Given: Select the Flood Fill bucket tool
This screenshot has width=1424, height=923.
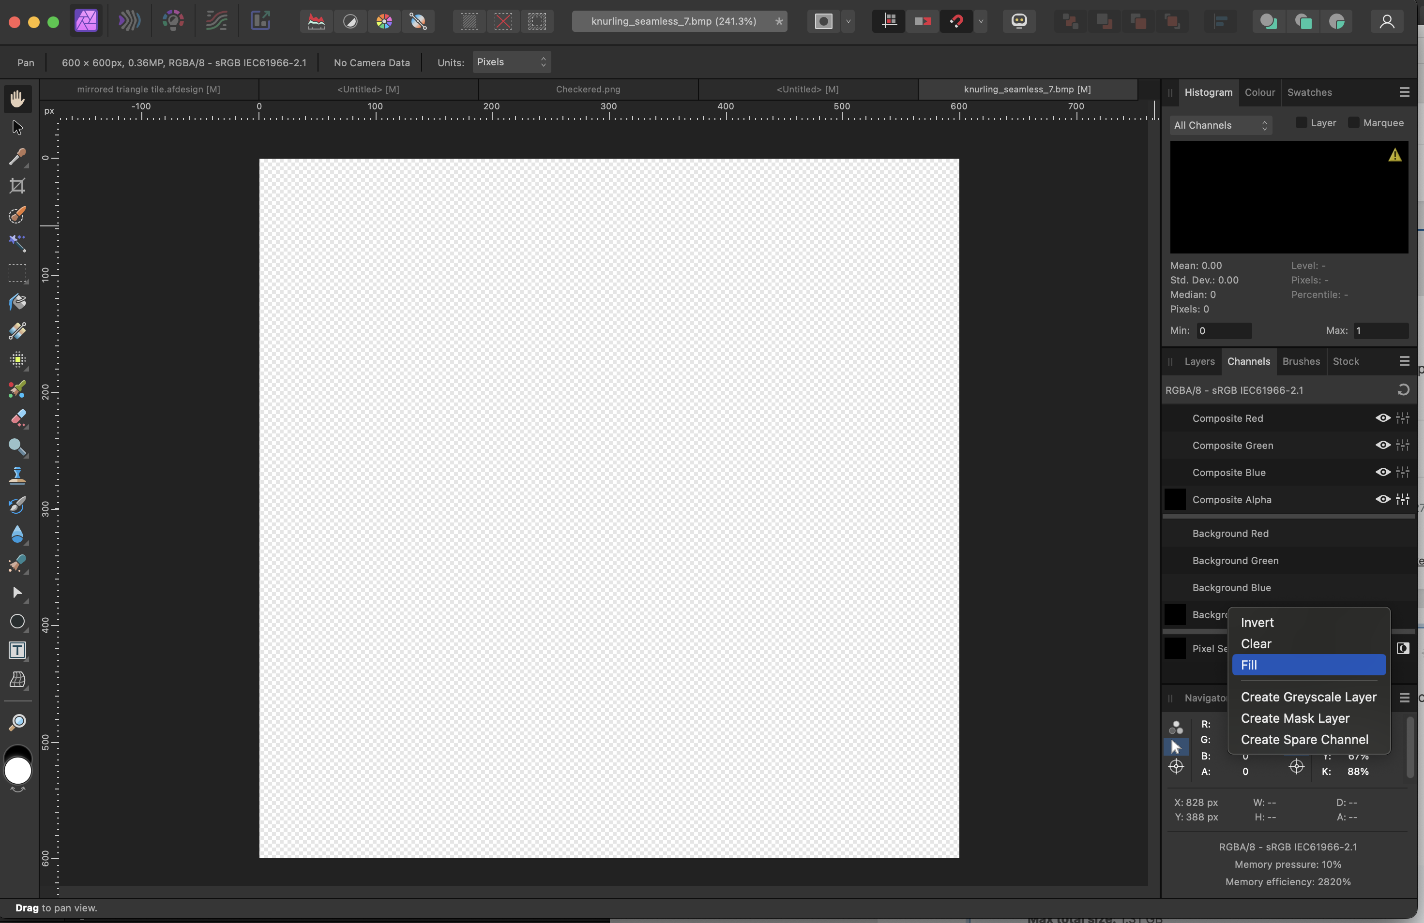Looking at the screenshot, I should click(x=17, y=302).
